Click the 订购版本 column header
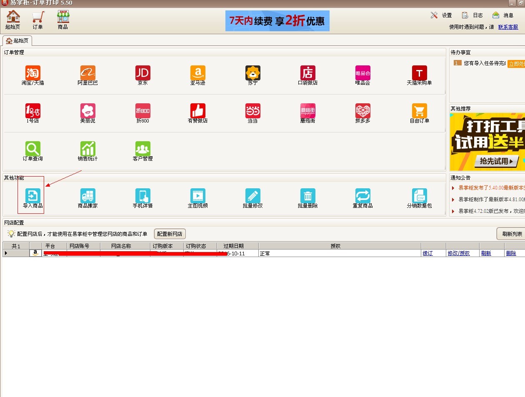 (x=167, y=246)
